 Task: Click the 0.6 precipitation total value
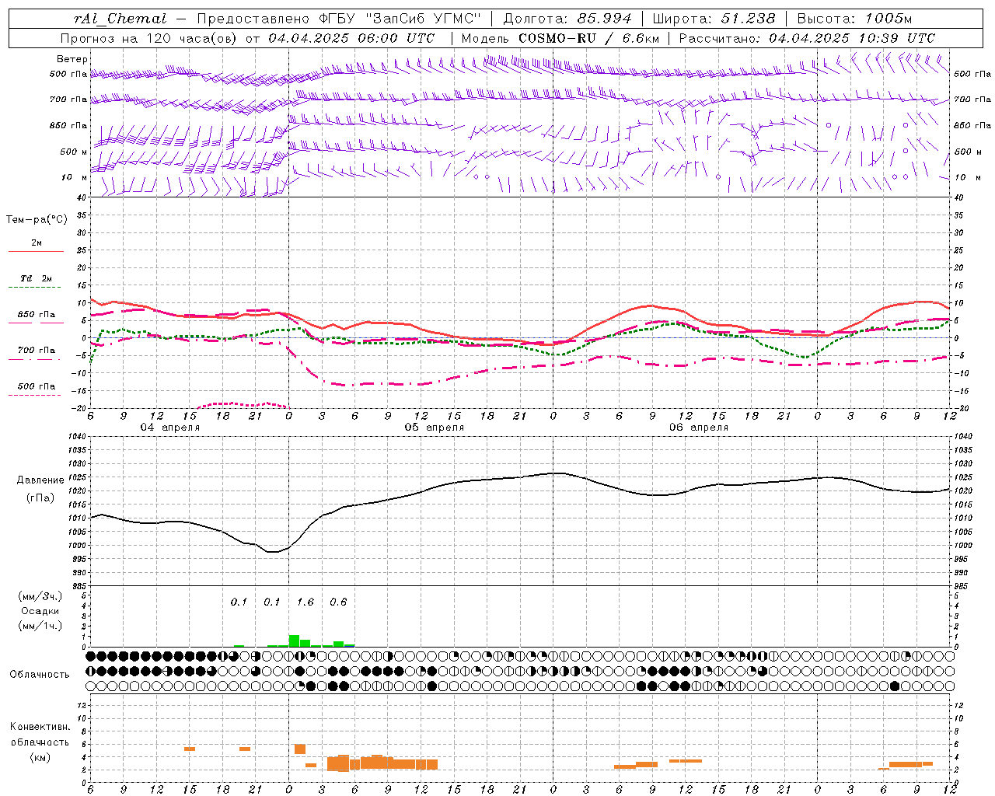[x=338, y=602]
